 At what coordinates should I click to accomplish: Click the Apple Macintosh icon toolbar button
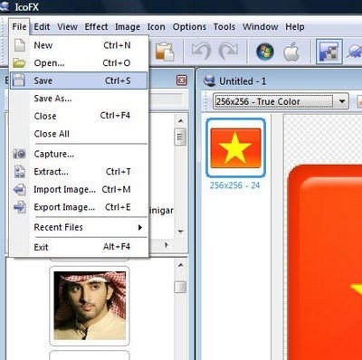point(291,52)
